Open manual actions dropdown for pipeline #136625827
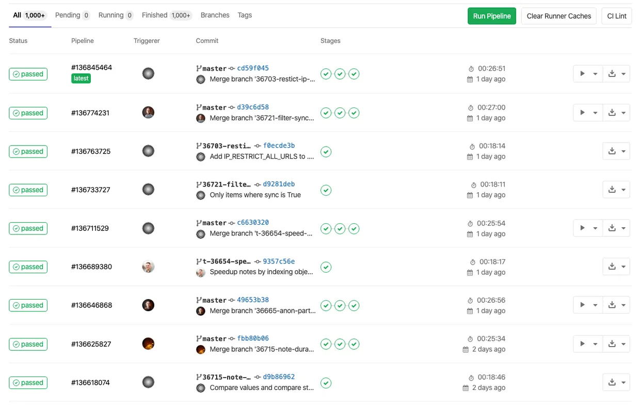 tap(588, 343)
